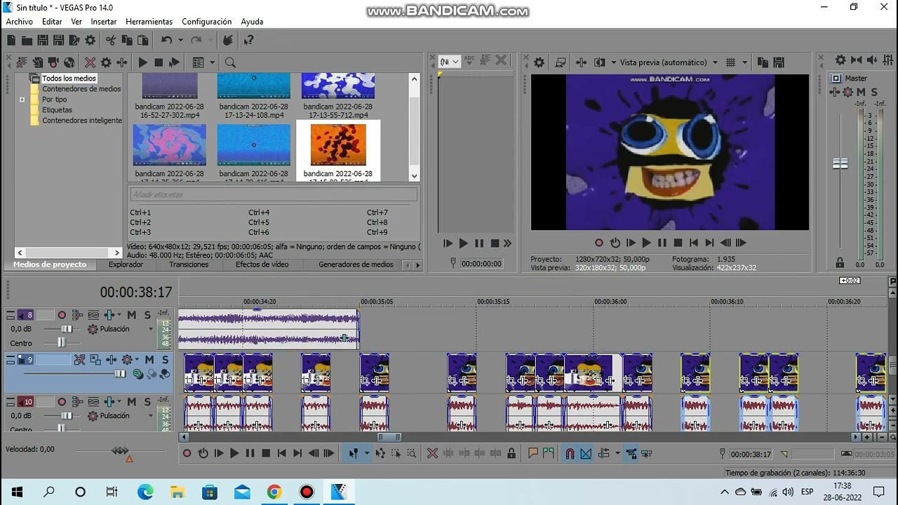This screenshot has height=505, width=898.
Task: Open Project Media views dropdown arrow
Action: pyautogui.click(x=213, y=62)
